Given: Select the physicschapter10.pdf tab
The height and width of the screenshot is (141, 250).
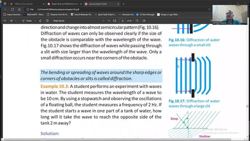Looking at the screenshot, I should 102,4.
